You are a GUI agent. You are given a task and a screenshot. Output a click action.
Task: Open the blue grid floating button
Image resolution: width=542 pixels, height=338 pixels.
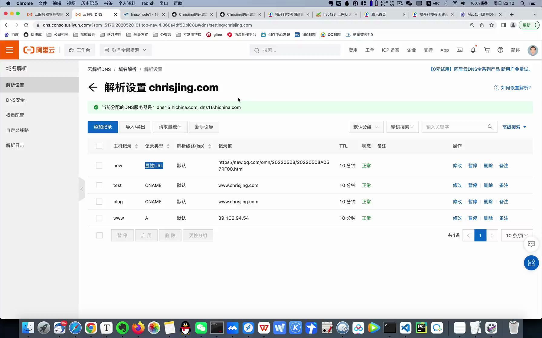(x=531, y=263)
